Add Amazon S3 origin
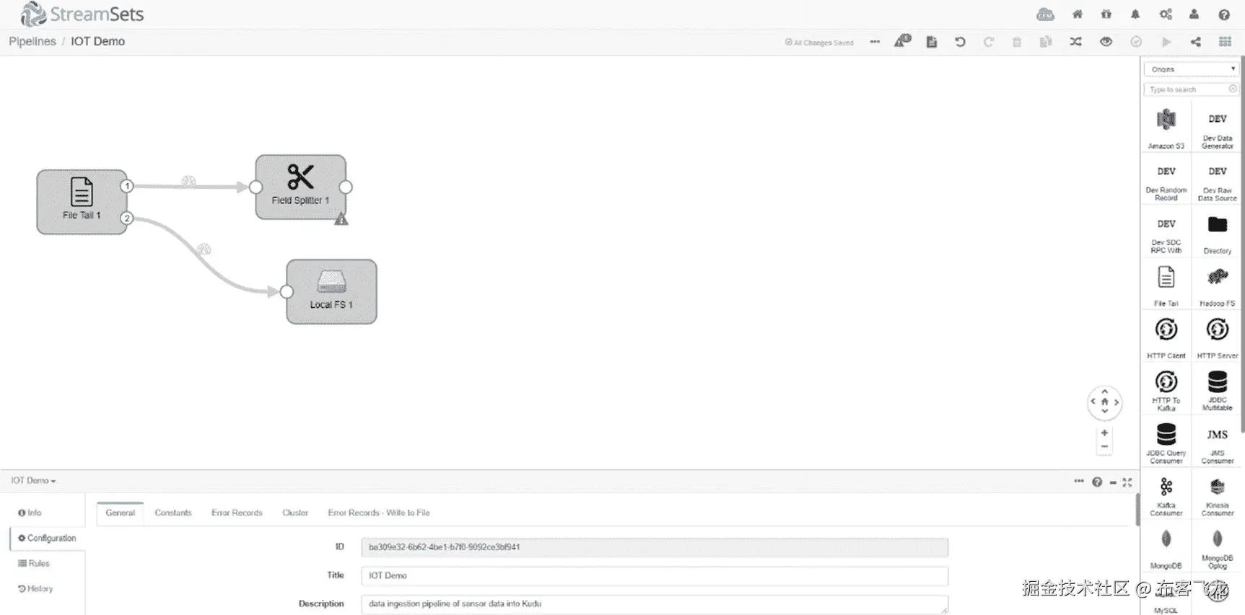Image resolution: width=1245 pixels, height=615 pixels. pyautogui.click(x=1166, y=128)
